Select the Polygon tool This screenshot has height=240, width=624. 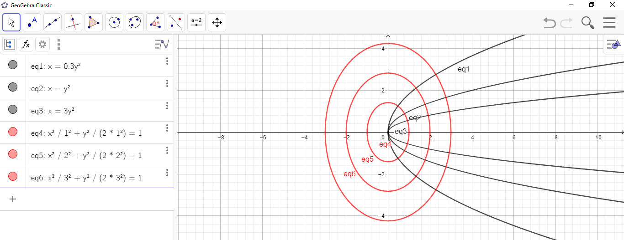click(x=94, y=22)
